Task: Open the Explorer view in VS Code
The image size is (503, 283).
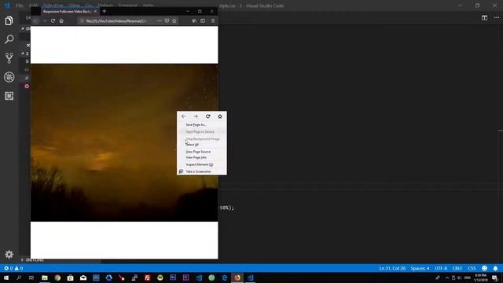Action: click(x=9, y=21)
